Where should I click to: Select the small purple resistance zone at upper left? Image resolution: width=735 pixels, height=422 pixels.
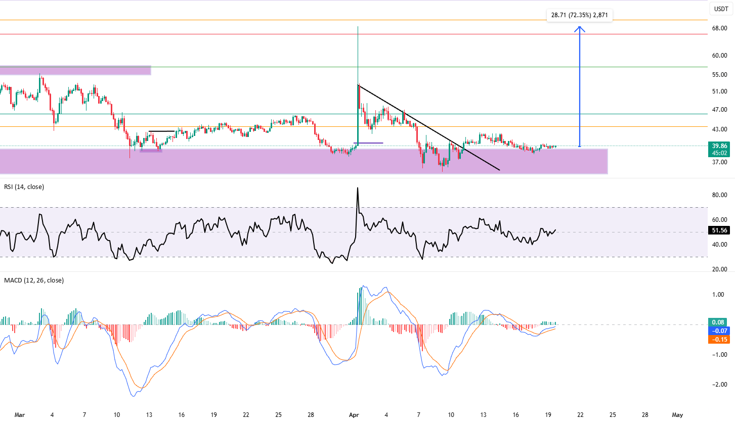click(x=75, y=70)
